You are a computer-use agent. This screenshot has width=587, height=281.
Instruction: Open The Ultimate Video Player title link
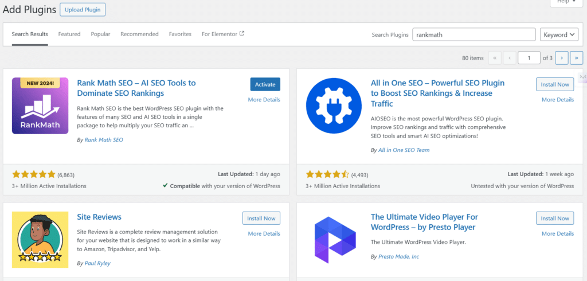[x=424, y=222]
